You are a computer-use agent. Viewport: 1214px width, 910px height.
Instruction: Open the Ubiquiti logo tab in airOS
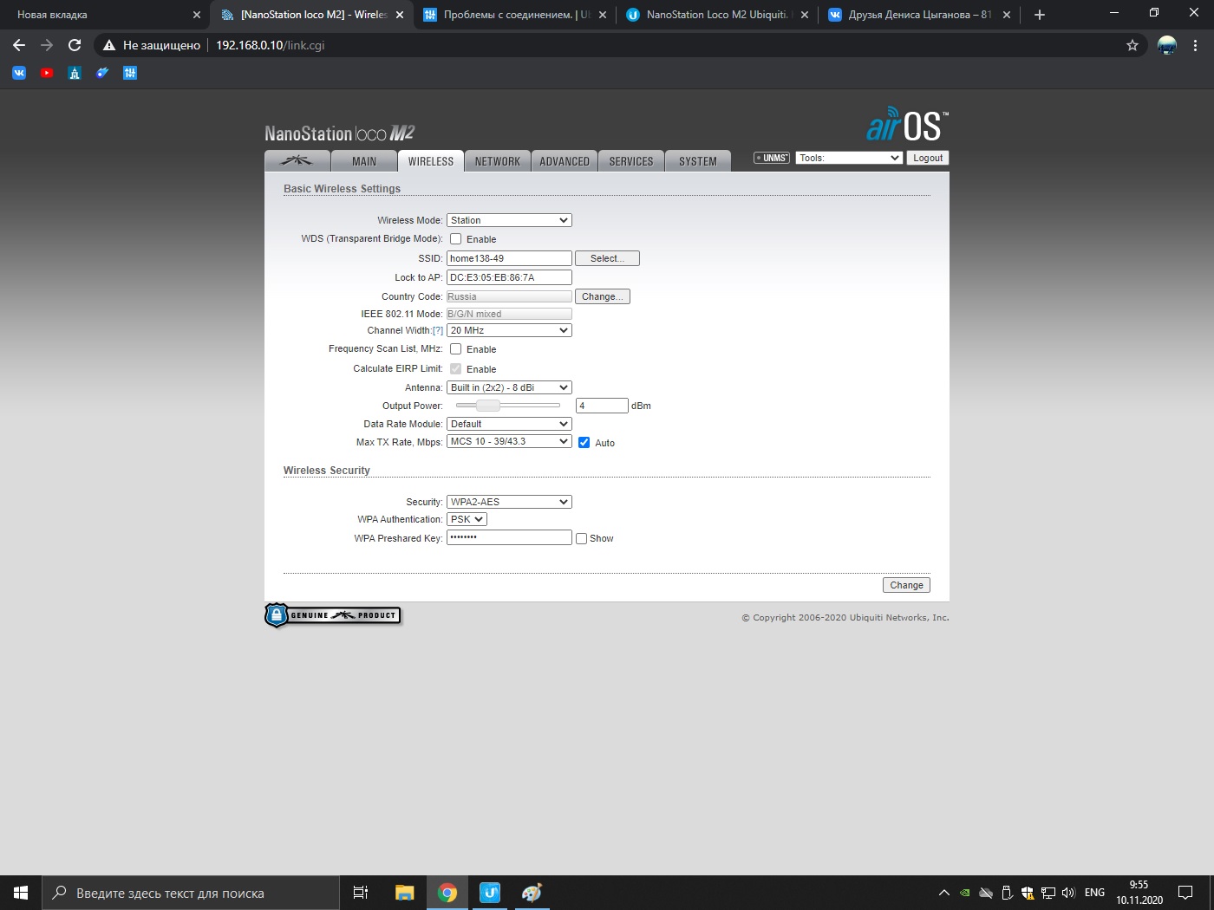click(x=297, y=161)
